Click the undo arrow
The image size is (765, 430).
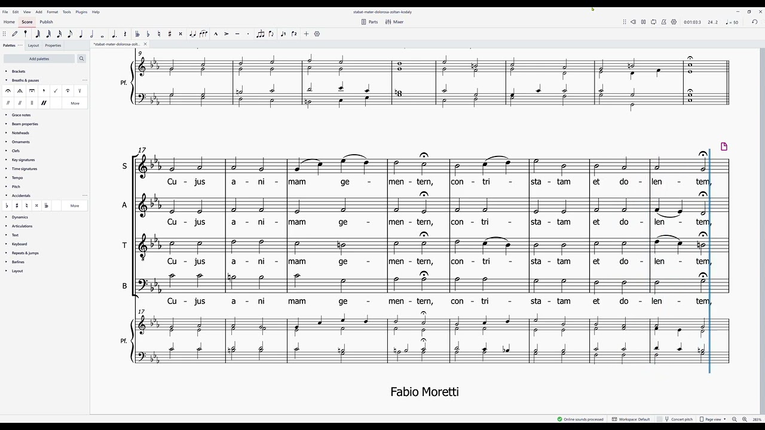pyautogui.click(x=754, y=22)
